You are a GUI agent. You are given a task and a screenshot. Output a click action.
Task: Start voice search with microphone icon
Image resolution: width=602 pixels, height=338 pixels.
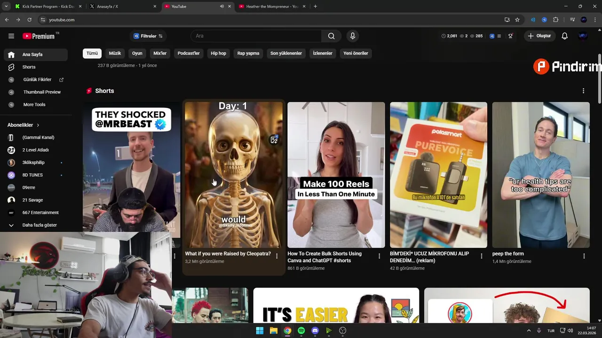coord(352,36)
